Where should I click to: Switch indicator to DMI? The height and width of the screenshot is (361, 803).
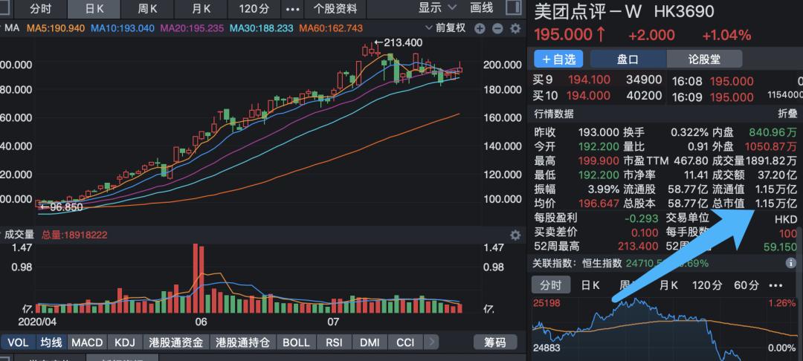(370, 342)
